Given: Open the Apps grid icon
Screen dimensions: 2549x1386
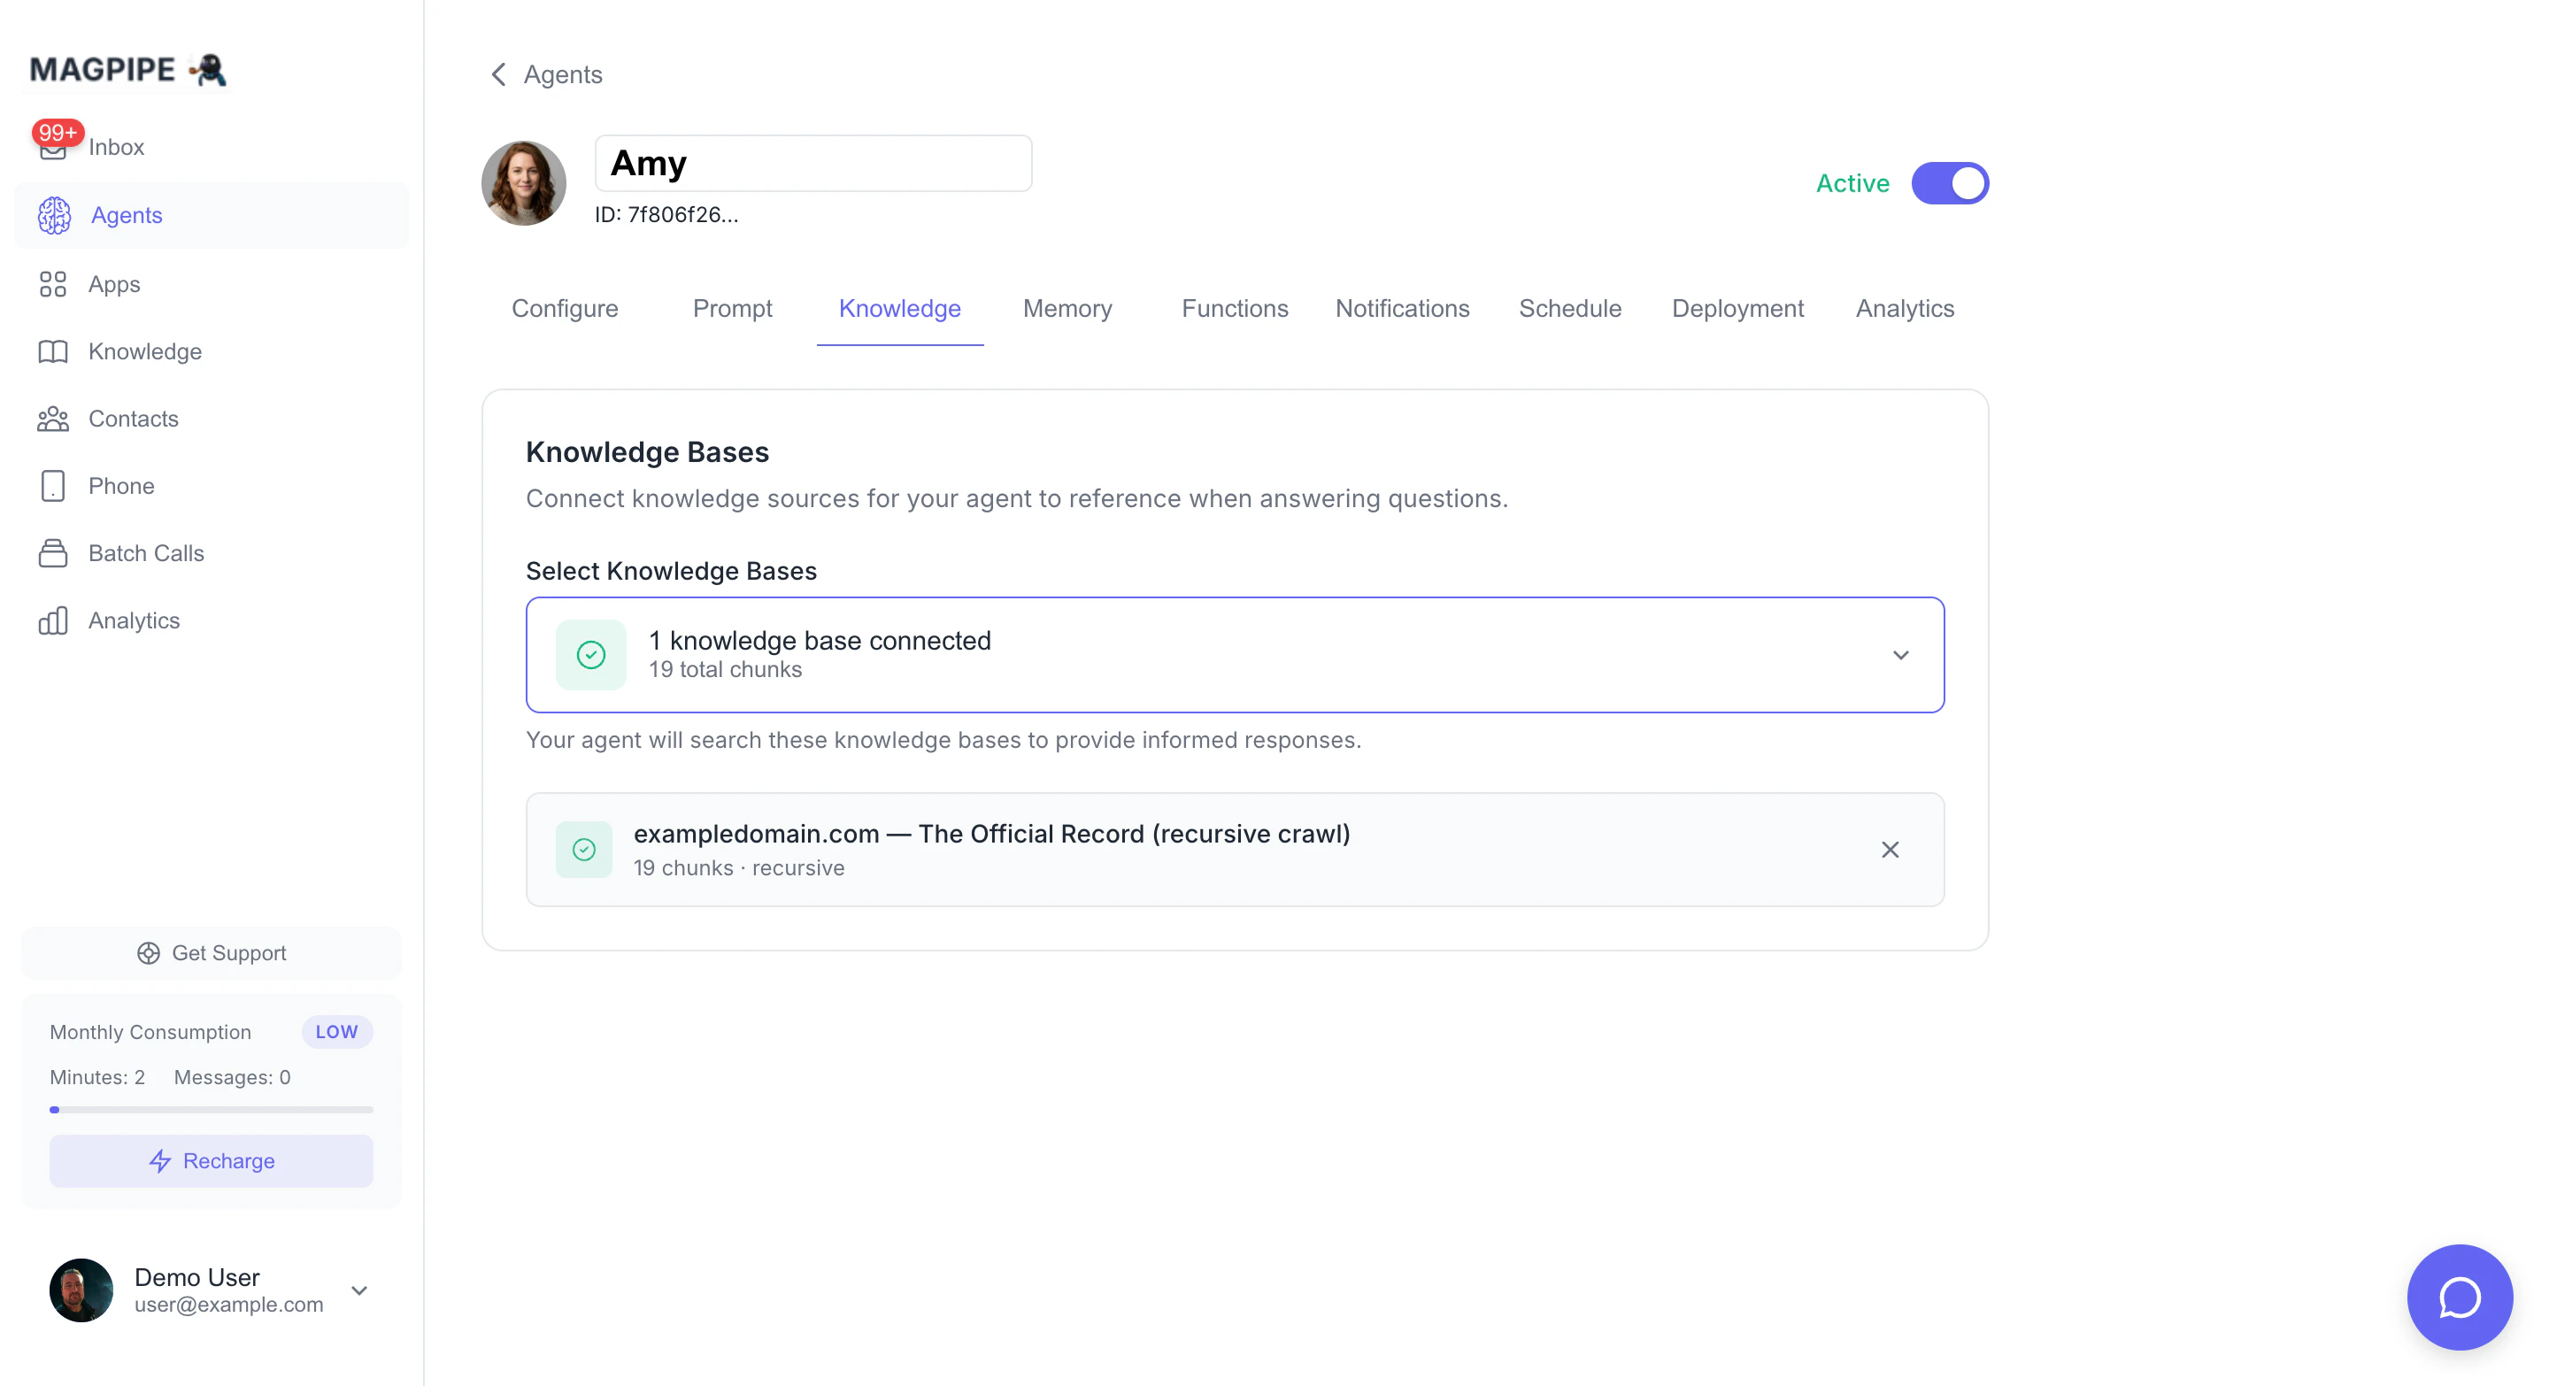Looking at the screenshot, I should point(52,284).
